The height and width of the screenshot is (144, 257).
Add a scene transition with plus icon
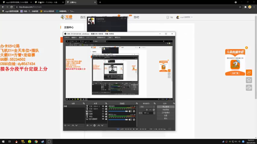click(x=147, y=110)
